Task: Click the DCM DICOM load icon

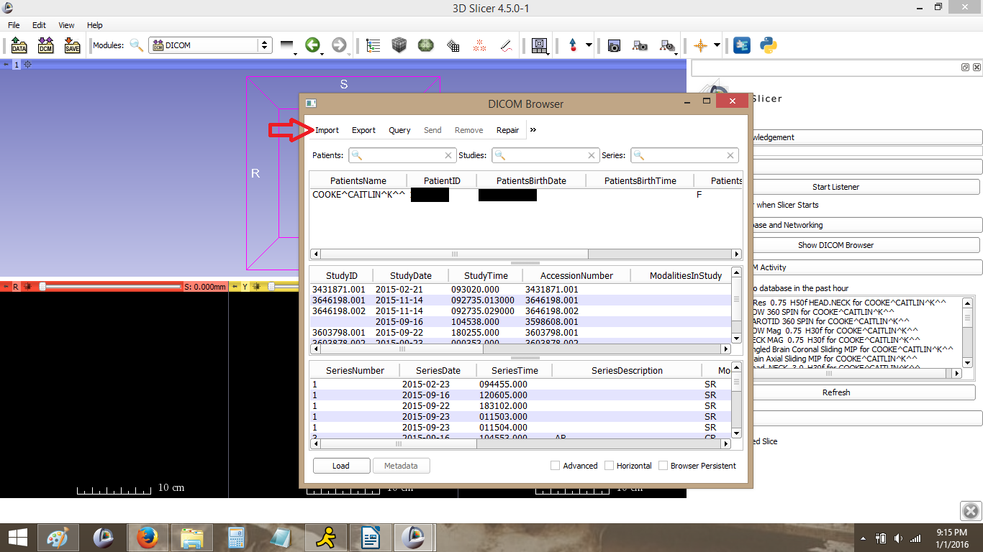Action: [46, 45]
